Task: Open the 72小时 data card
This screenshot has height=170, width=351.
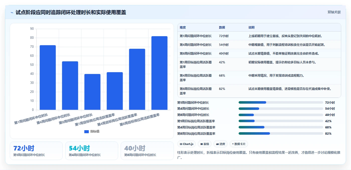Action: tap(36, 151)
